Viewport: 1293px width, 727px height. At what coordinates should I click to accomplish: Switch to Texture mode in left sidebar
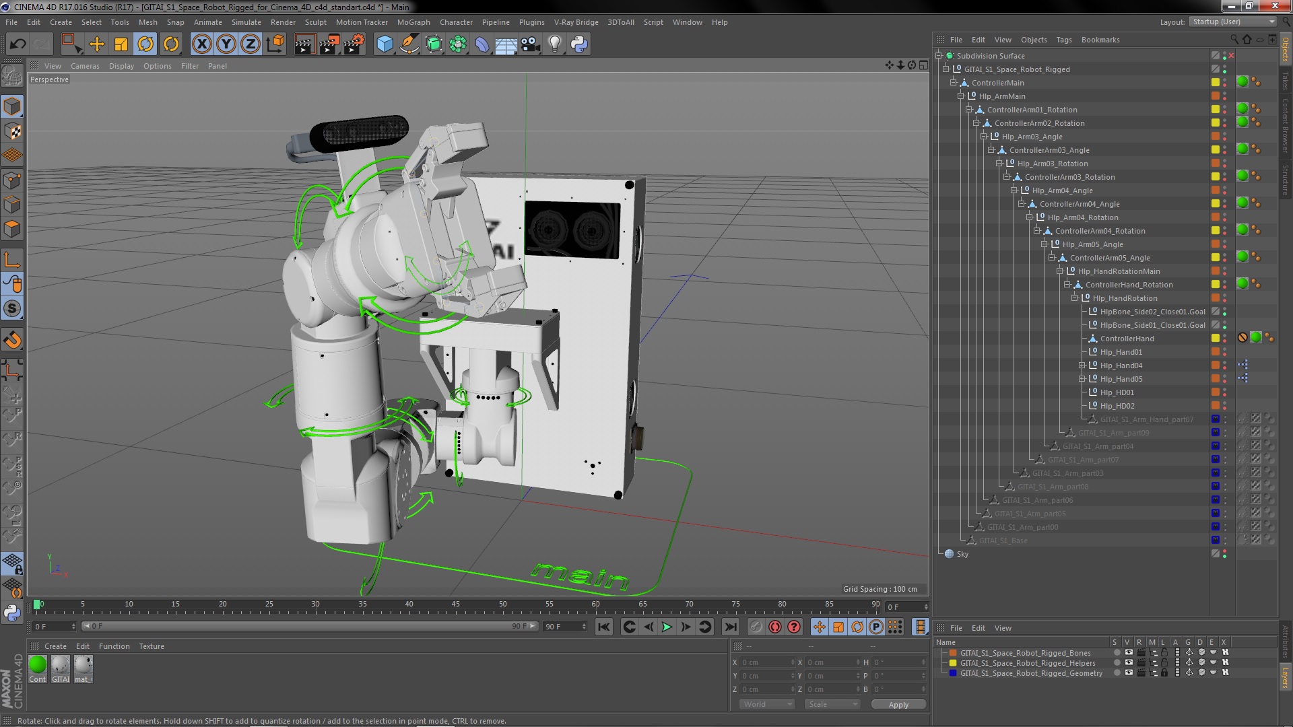(x=12, y=131)
